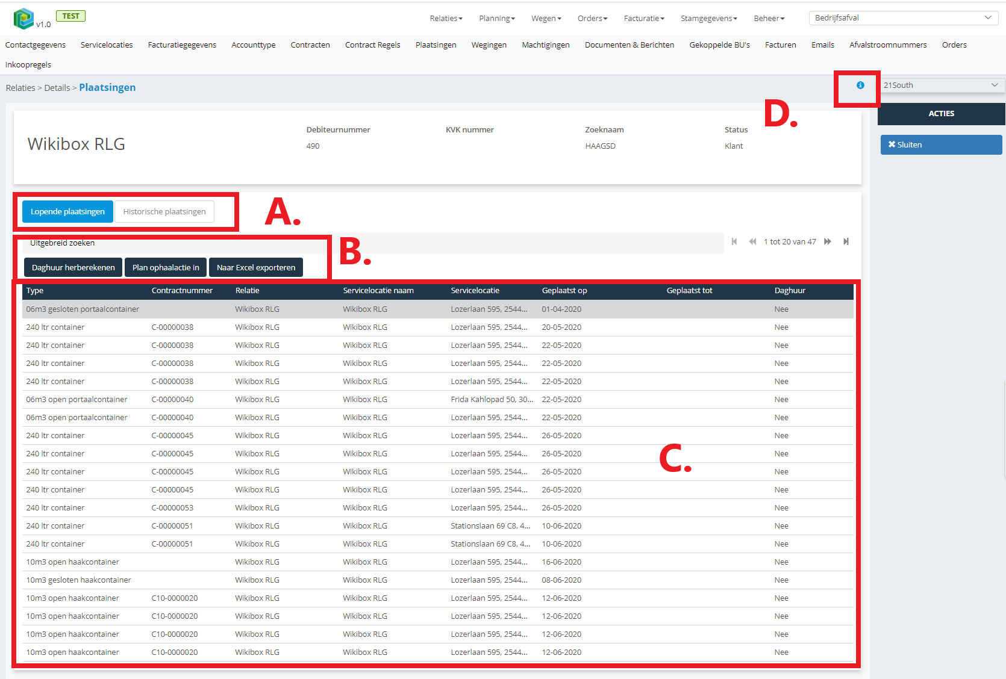
Task: Click the blue info icon
Action: click(860, 85)
